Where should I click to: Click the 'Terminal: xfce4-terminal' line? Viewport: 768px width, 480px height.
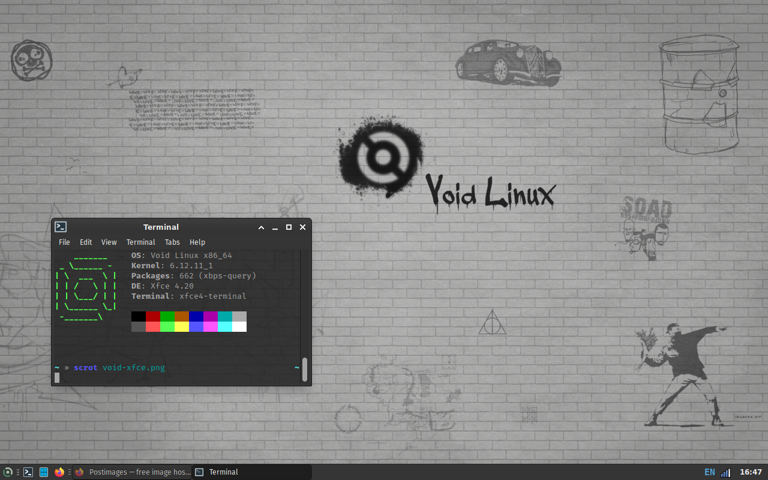tap(189, 296)
